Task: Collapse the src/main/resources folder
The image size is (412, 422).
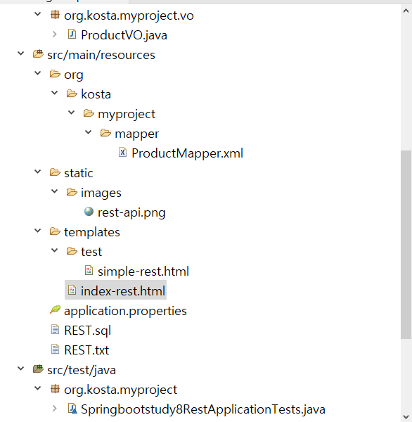Action: click(x=21, y=53)
